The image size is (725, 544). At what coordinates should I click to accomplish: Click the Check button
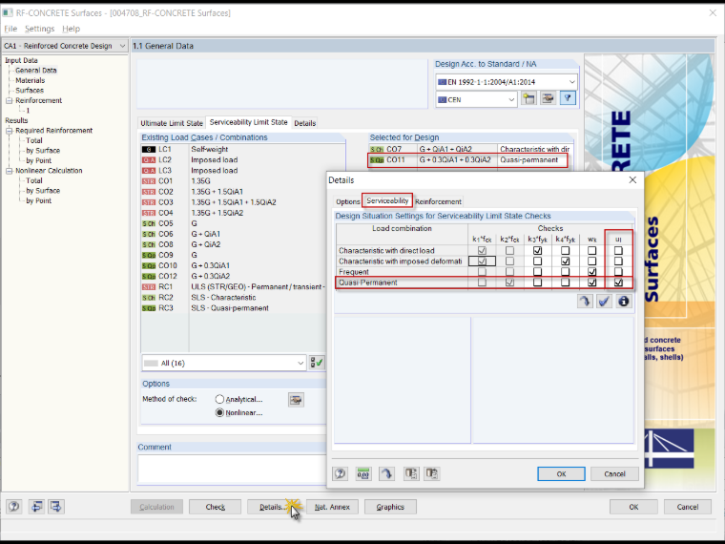(215, 507)
